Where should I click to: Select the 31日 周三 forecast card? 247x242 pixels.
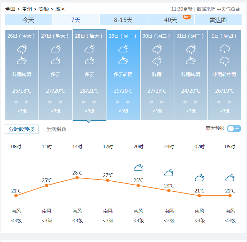[x=191, y=75]
